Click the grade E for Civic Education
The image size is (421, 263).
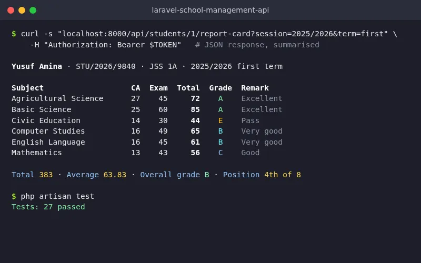click(x=220, y=120)
